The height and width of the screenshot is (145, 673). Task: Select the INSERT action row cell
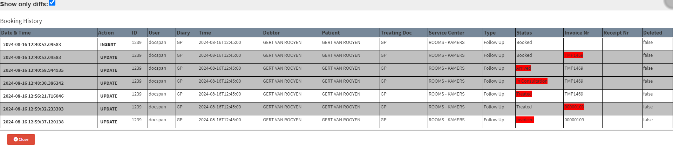108,45
